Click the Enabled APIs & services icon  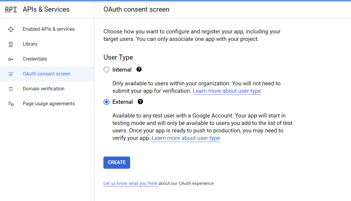[x=11, y=29]
